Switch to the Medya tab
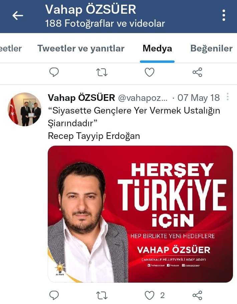 click(157, 48)
